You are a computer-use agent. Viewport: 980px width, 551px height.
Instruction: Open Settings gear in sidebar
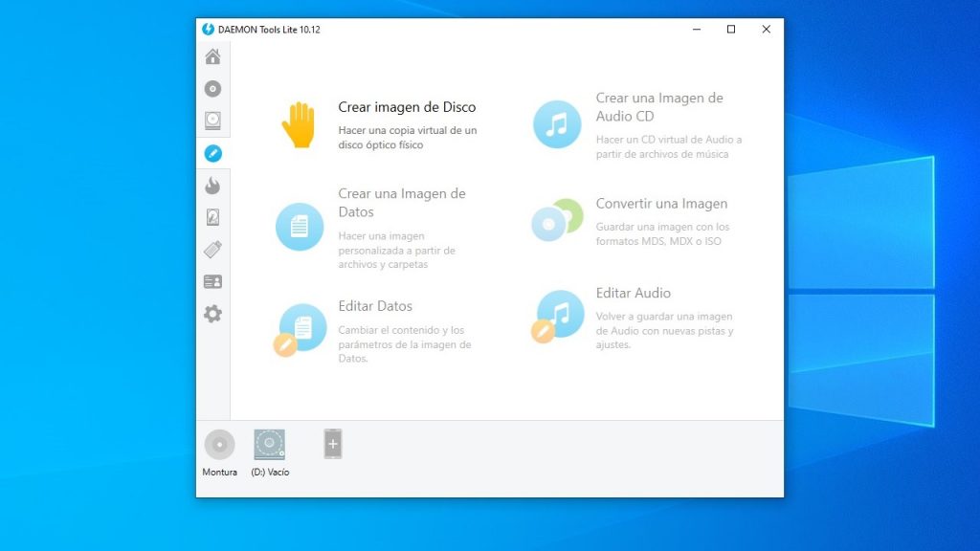pyautogui.click(x=212, y=314)
